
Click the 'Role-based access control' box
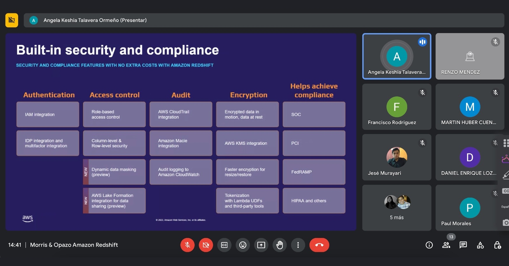click(x=114, y=115)
